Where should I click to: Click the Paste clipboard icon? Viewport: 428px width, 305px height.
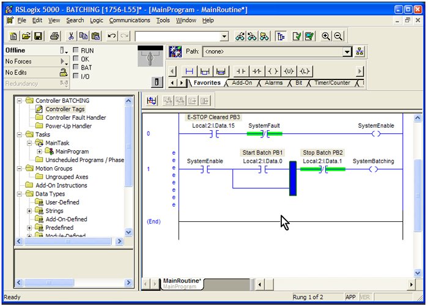pos(95,36)
